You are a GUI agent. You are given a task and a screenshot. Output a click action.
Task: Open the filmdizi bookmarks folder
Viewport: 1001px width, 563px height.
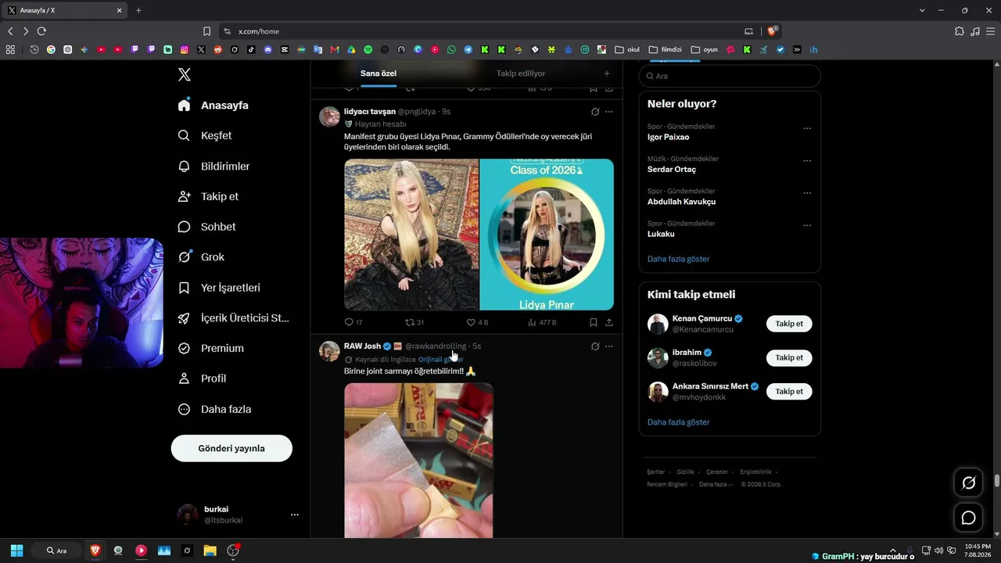tap(666, 49)
